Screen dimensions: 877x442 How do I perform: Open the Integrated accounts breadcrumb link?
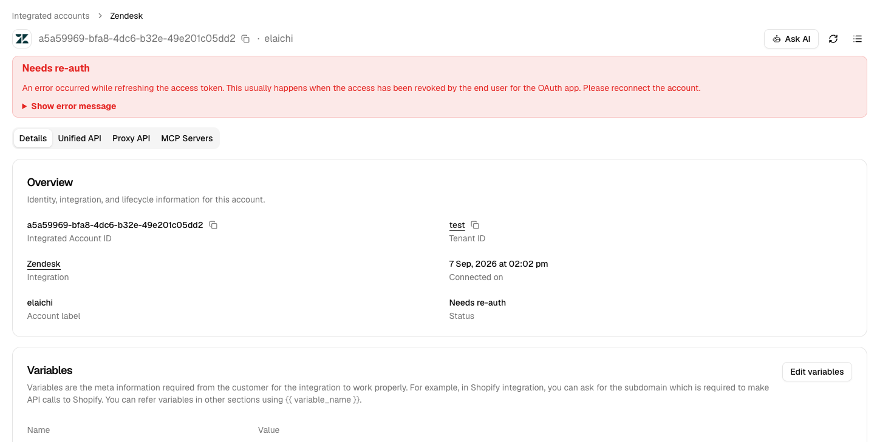point(50,16)
